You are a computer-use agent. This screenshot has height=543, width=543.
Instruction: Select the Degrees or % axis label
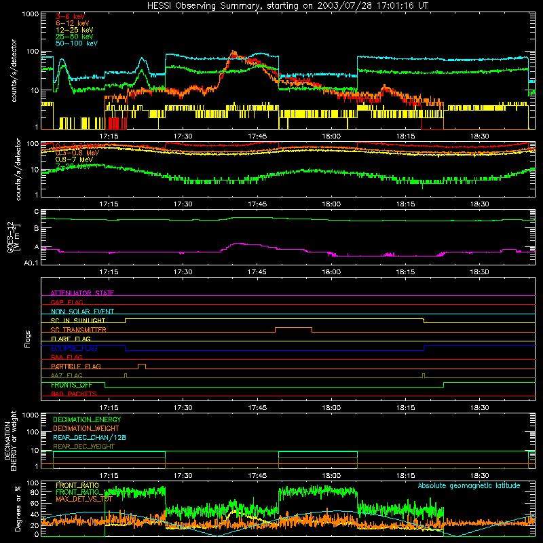(18, 508)
